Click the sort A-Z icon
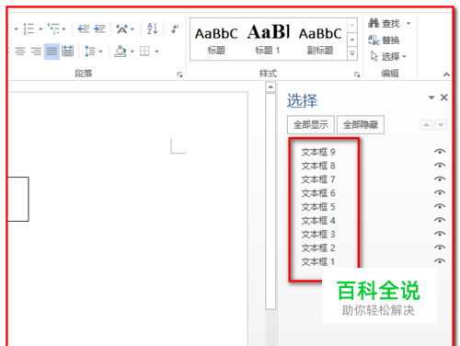The image size is (460, 346). [153, 29]
